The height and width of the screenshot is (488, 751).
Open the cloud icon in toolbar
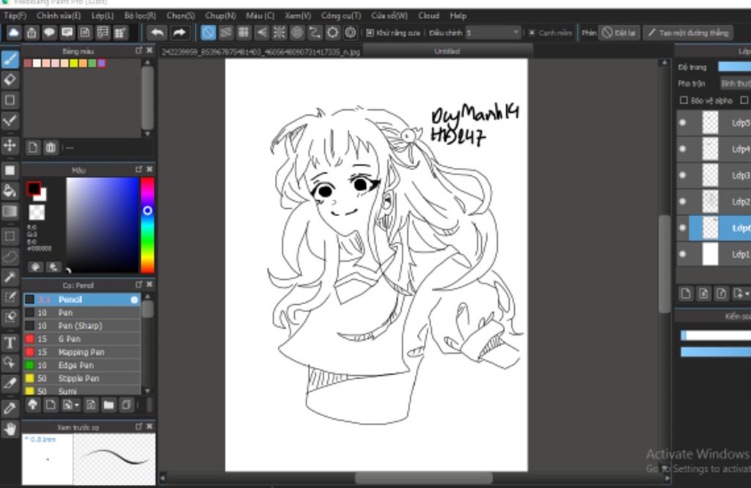click(x=13, y=32)
